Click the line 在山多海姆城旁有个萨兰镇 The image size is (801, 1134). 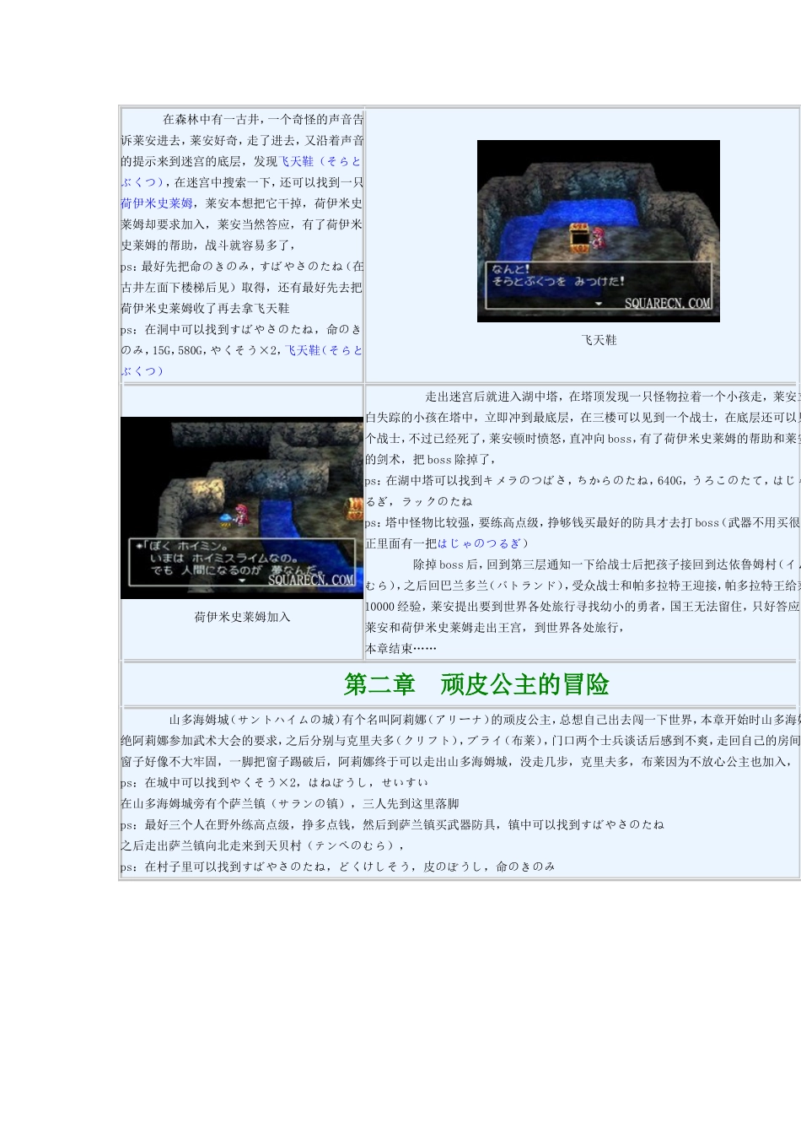[x=290, y=804]
